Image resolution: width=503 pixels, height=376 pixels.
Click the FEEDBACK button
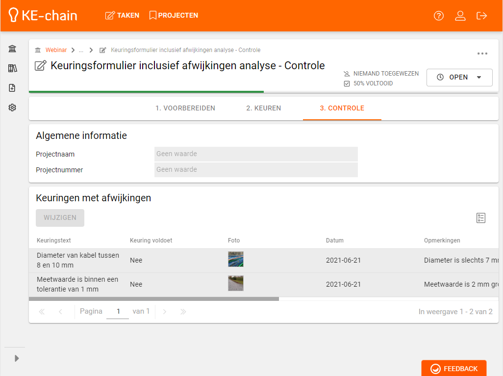454,369
